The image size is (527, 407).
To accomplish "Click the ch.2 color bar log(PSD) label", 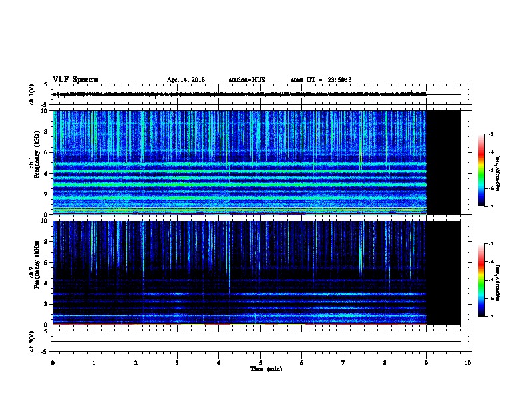I will [x=498, y=283].
